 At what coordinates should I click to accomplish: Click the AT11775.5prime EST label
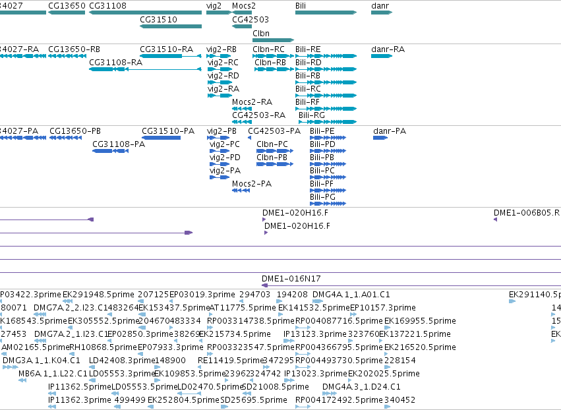click(243, 308)
